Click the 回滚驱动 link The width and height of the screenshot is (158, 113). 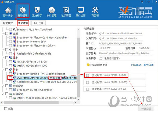136,65
